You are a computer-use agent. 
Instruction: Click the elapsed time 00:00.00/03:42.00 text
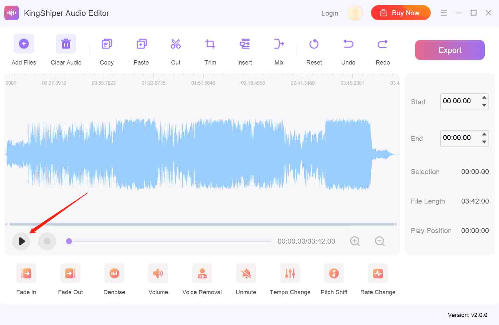[x=306, y=241]
